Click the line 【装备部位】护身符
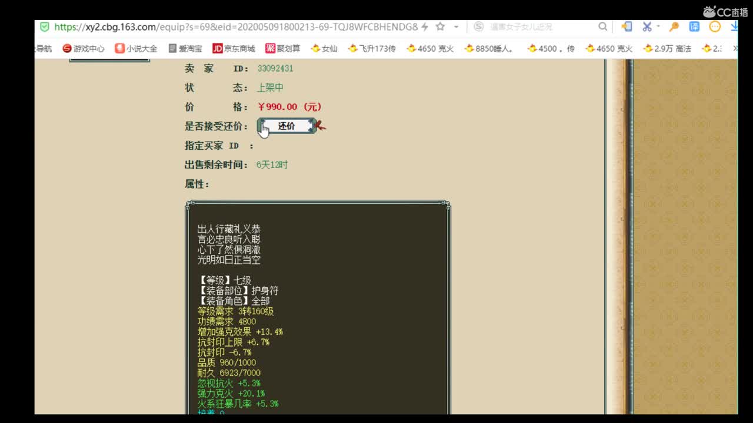 [x=238, y=291]
